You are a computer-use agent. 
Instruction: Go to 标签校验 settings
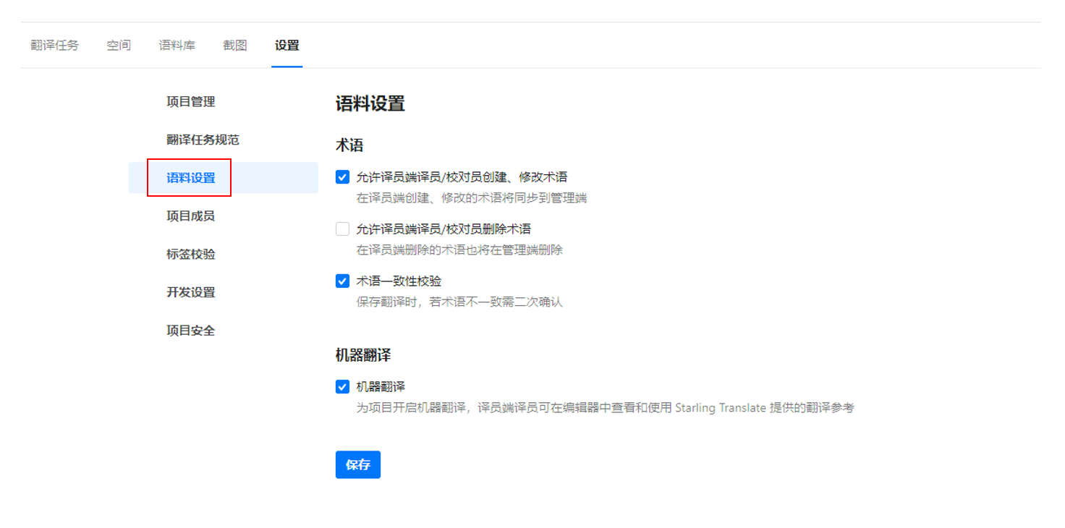click(x=191, y=255)
